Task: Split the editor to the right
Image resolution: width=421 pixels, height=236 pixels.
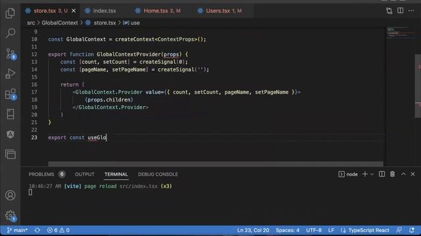Action: [400, 10]
